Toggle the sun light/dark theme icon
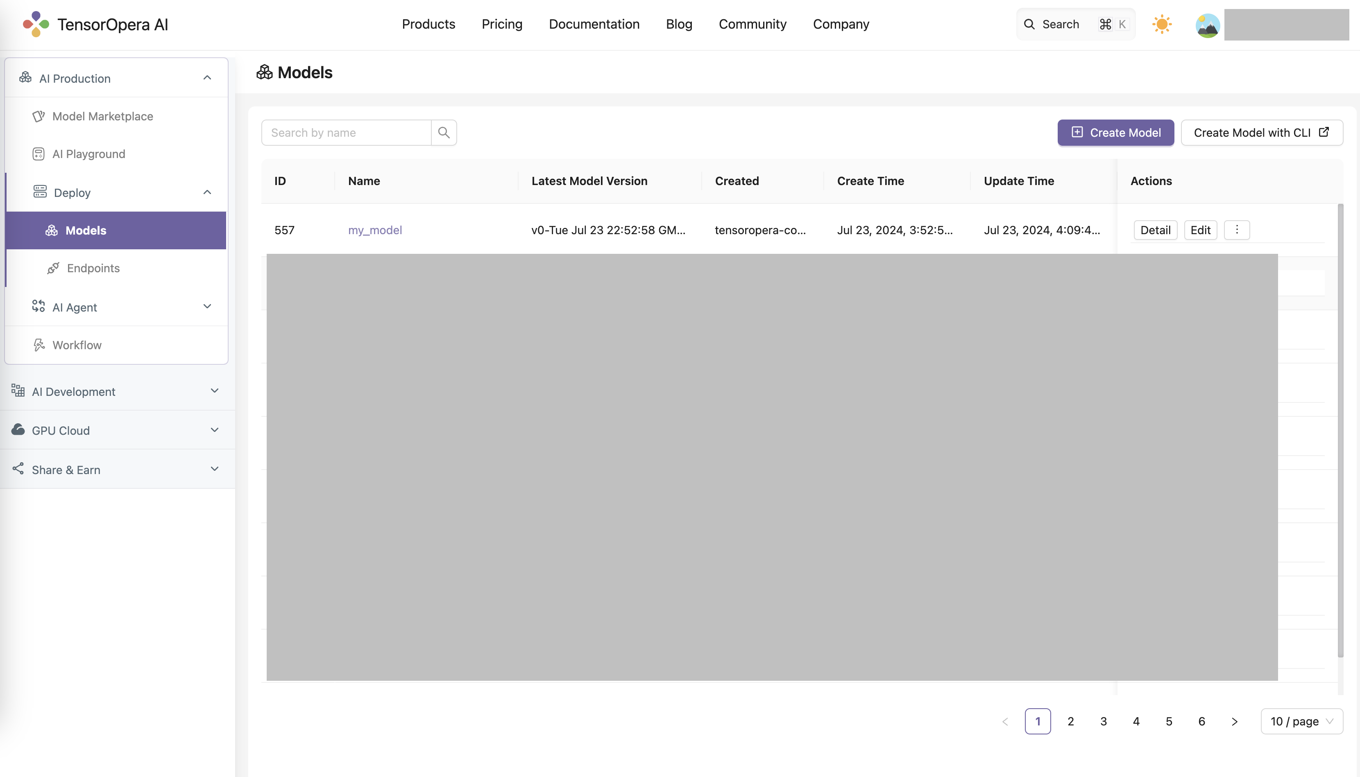 pyautogui.click(x=1161, y=24)
